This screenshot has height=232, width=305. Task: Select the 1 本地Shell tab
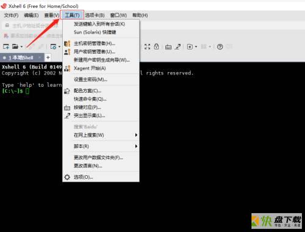point(22,57)
